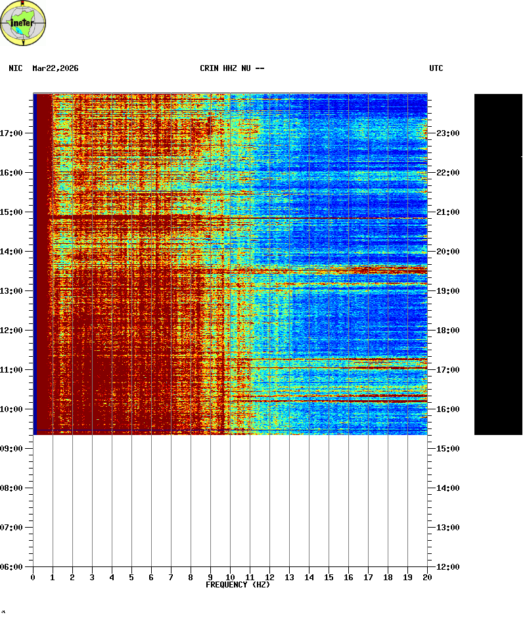Viewport: 527px width, 619px height.
Task: Click the black panel right of the spectrogram
Action: pyautogui.click(x=498, y=263)
